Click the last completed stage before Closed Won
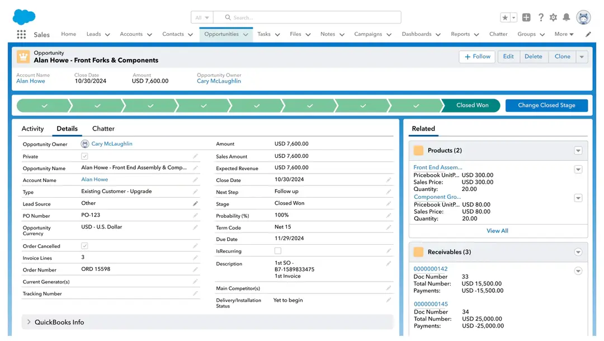The image size is (604, 341). [x=416, y=105]
